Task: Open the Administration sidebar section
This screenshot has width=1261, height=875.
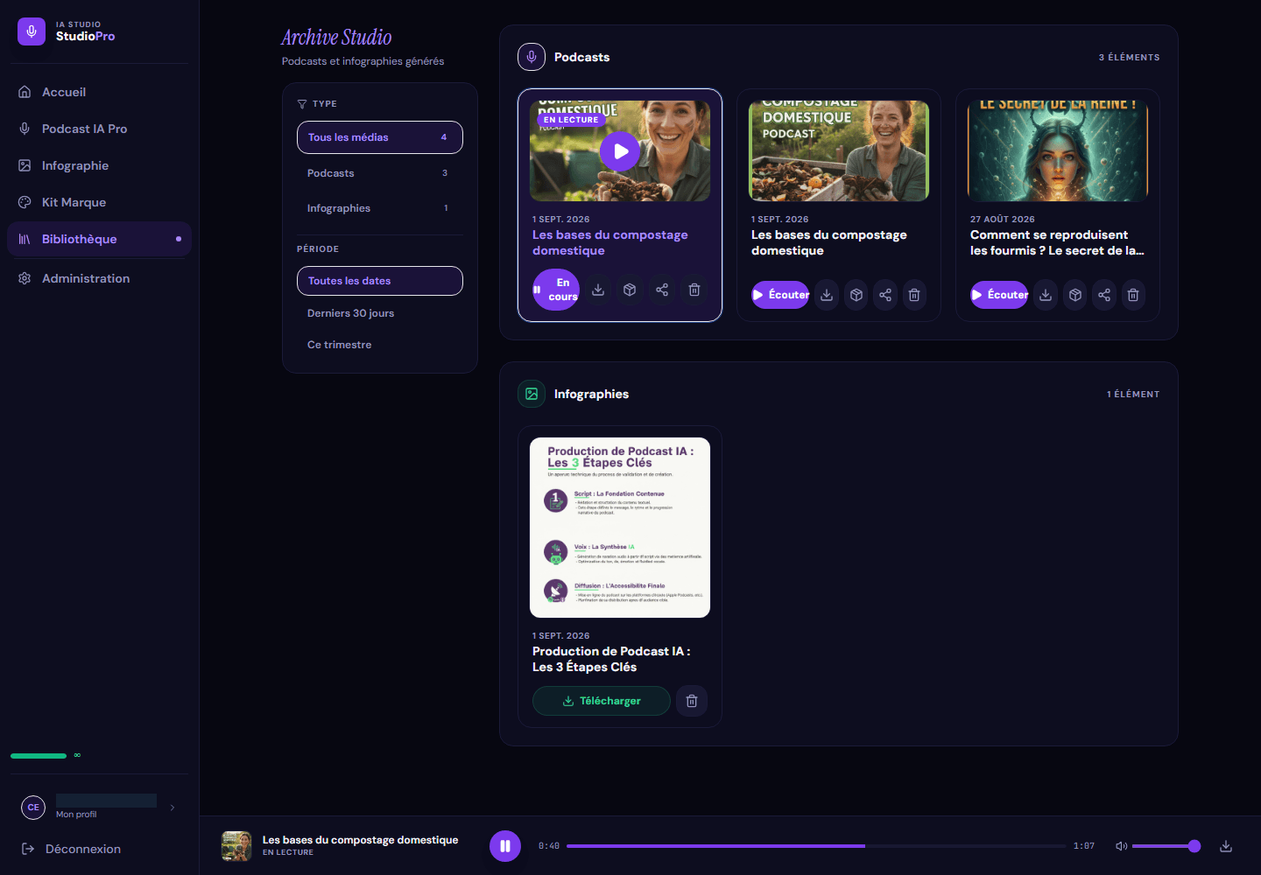Action: pos(99,278)
